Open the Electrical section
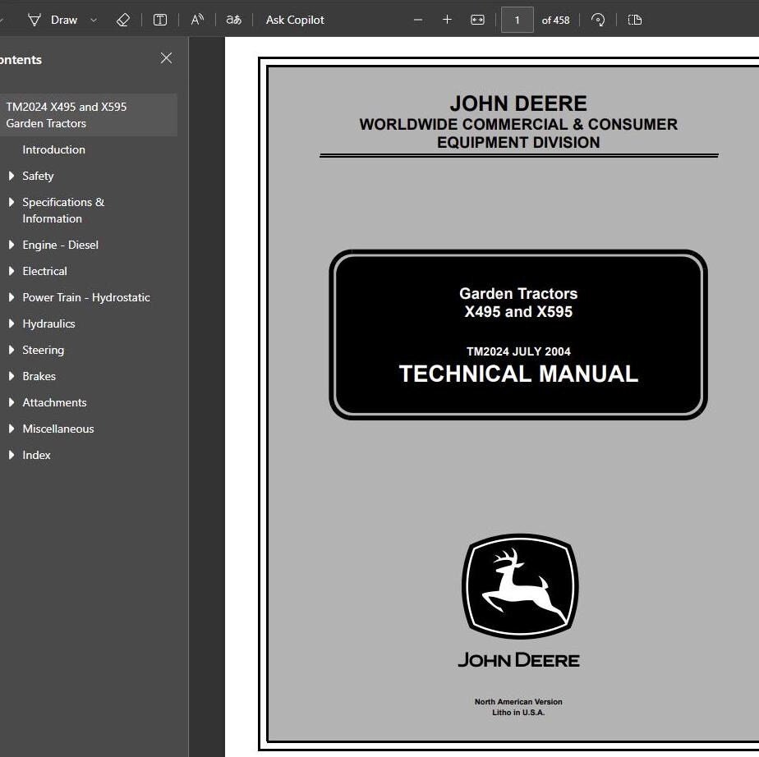The height and width of the screenshot is (757, 759). point(44,271)
